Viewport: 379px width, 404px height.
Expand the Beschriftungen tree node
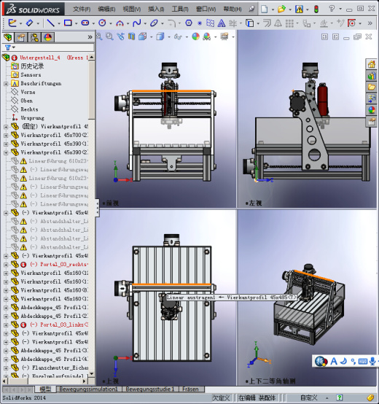tap(6, 84)
